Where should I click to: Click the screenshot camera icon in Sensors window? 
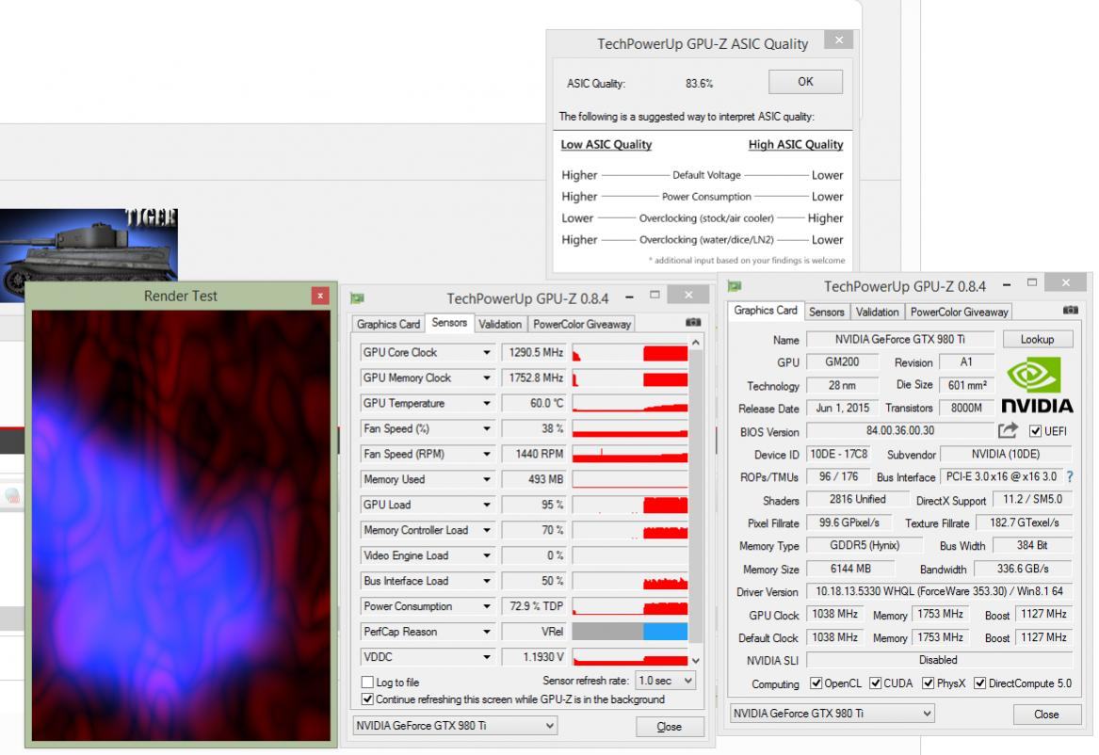pyautogui.click(x=692, y=322)
